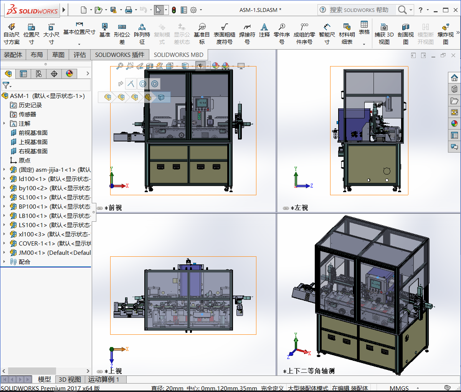
Task: Expand the 注解 (Annotations) folder
Action: click(4, 123)
